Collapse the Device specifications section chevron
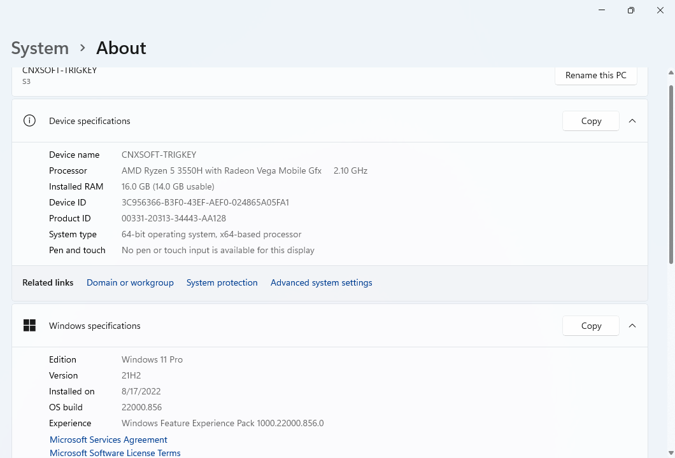 (x=632, y=121)
